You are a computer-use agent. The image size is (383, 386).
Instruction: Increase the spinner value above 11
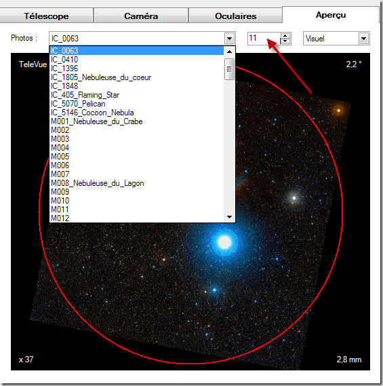(285, 36)
